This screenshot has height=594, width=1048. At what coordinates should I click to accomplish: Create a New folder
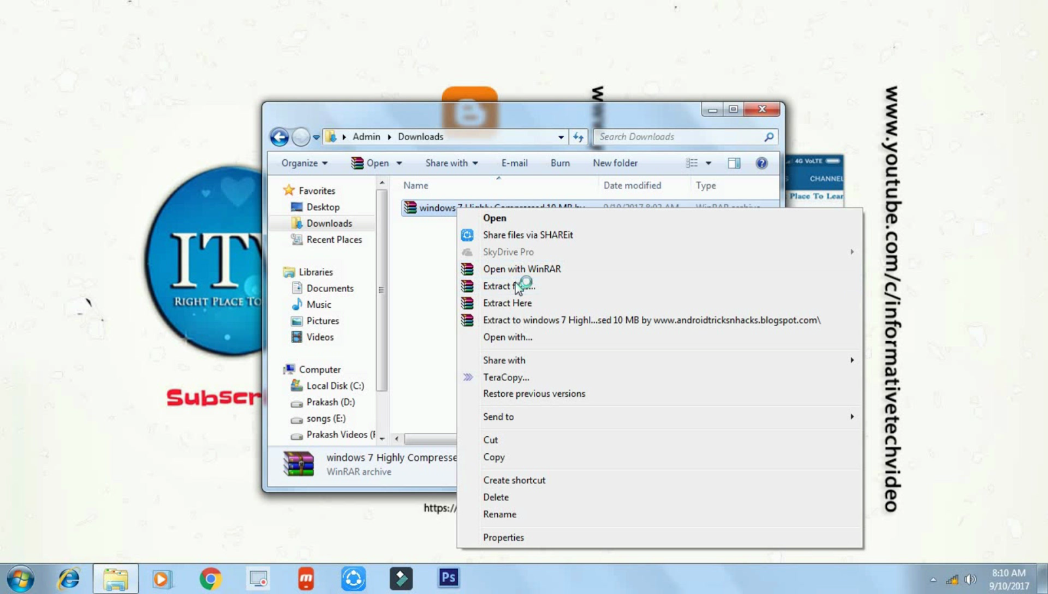615,163
